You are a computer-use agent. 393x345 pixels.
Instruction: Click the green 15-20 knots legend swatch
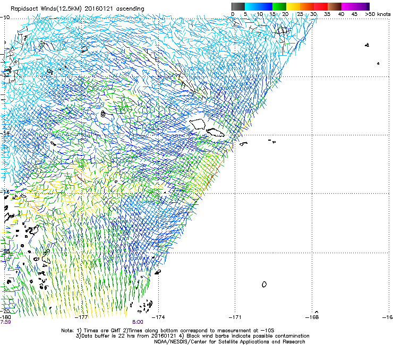point(279,6)
